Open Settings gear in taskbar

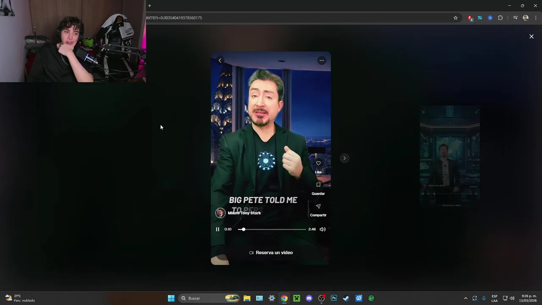[x=272, y=298]
